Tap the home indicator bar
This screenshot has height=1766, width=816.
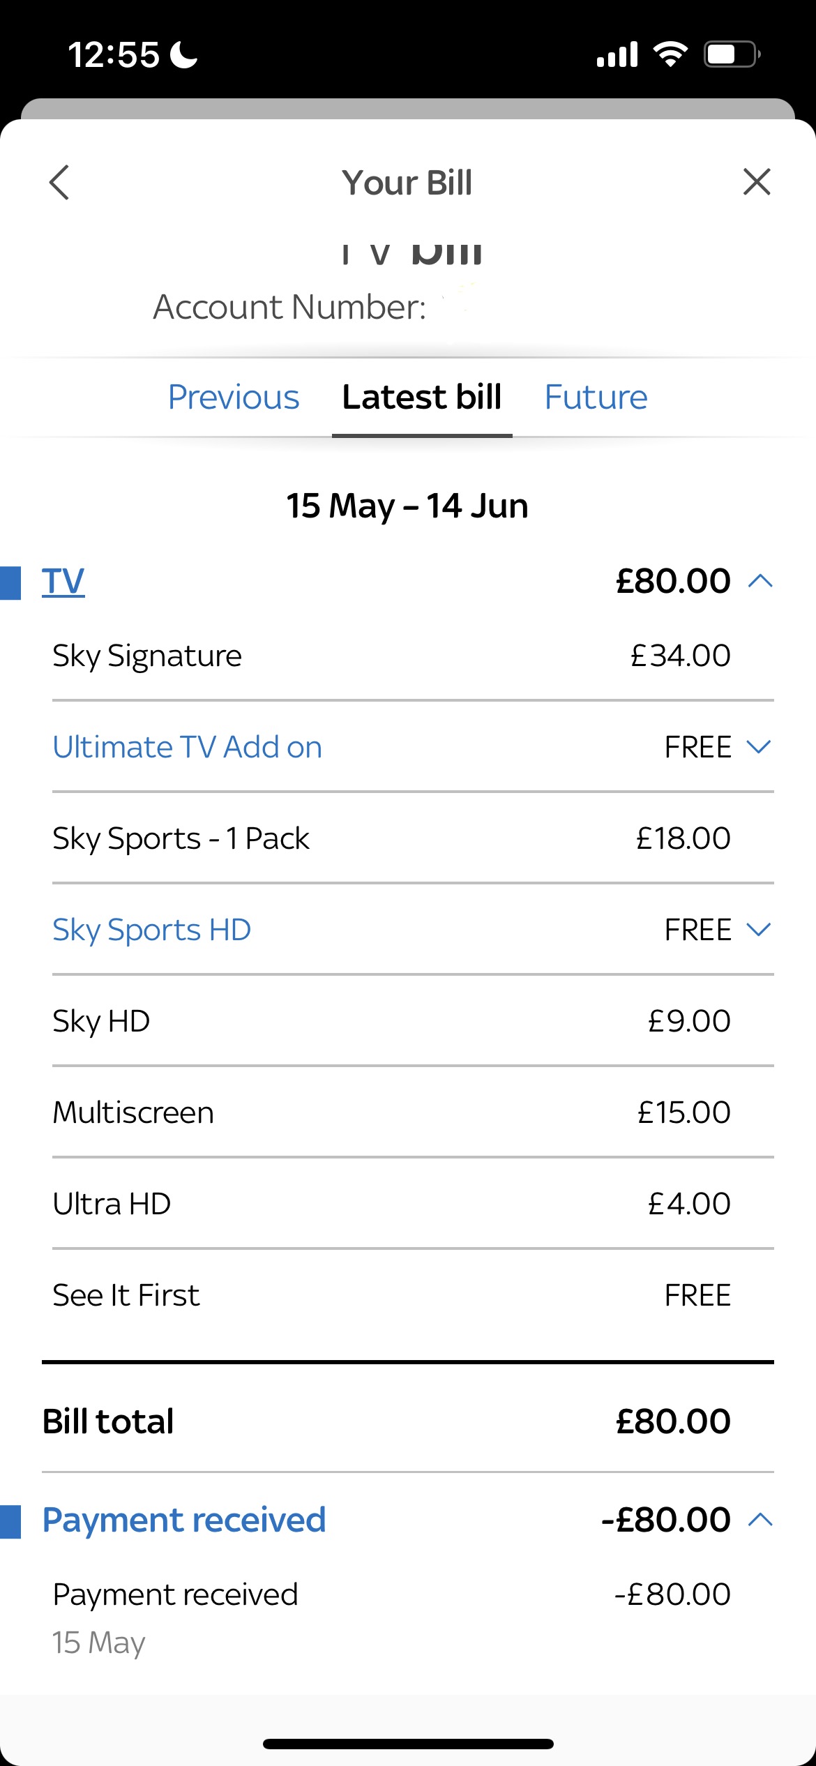408,1744
